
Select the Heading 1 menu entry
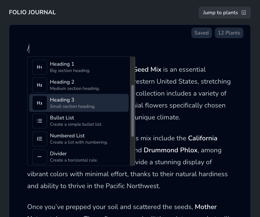point(79,67)
